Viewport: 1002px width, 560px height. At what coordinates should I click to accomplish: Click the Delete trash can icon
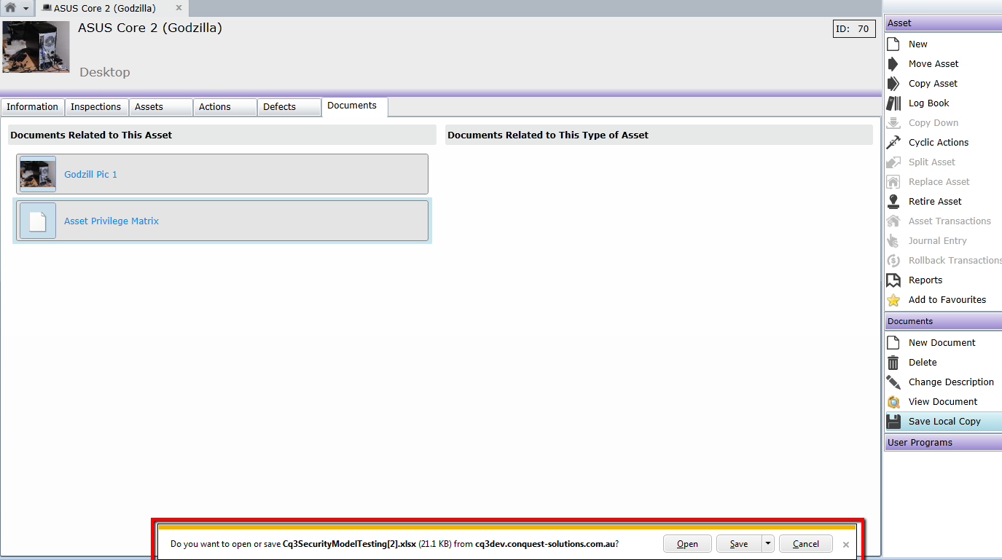tap(893, 362)
